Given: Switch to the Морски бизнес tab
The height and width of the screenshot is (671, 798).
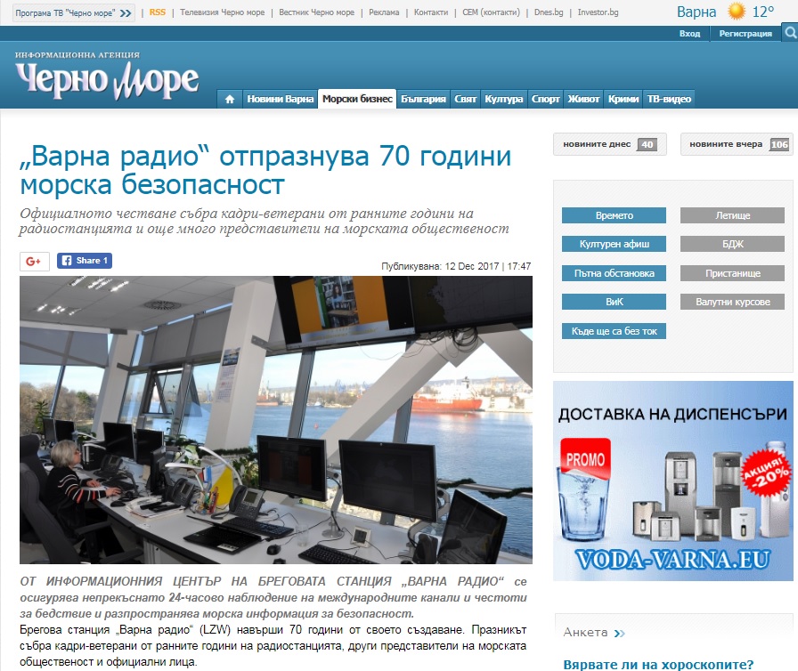Looking at the screenshot, I should [357, 99].
